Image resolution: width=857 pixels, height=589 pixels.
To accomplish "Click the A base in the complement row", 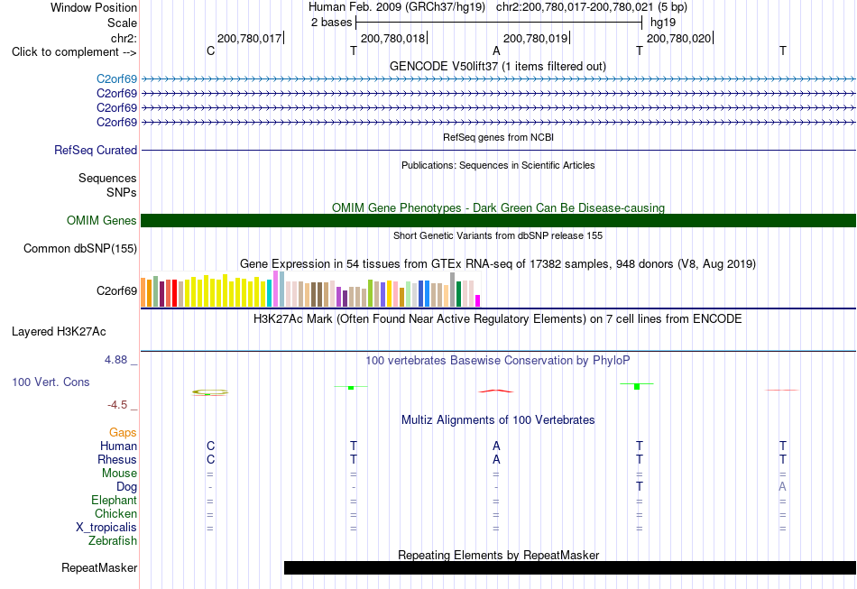I will pos(496,51).
